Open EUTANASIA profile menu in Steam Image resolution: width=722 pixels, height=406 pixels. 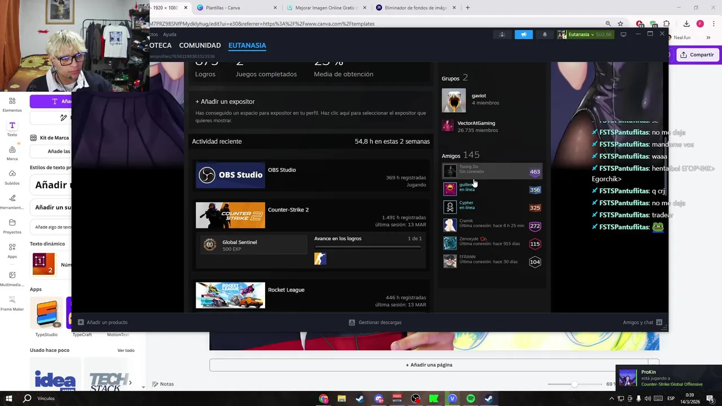[x=247, y=45]
